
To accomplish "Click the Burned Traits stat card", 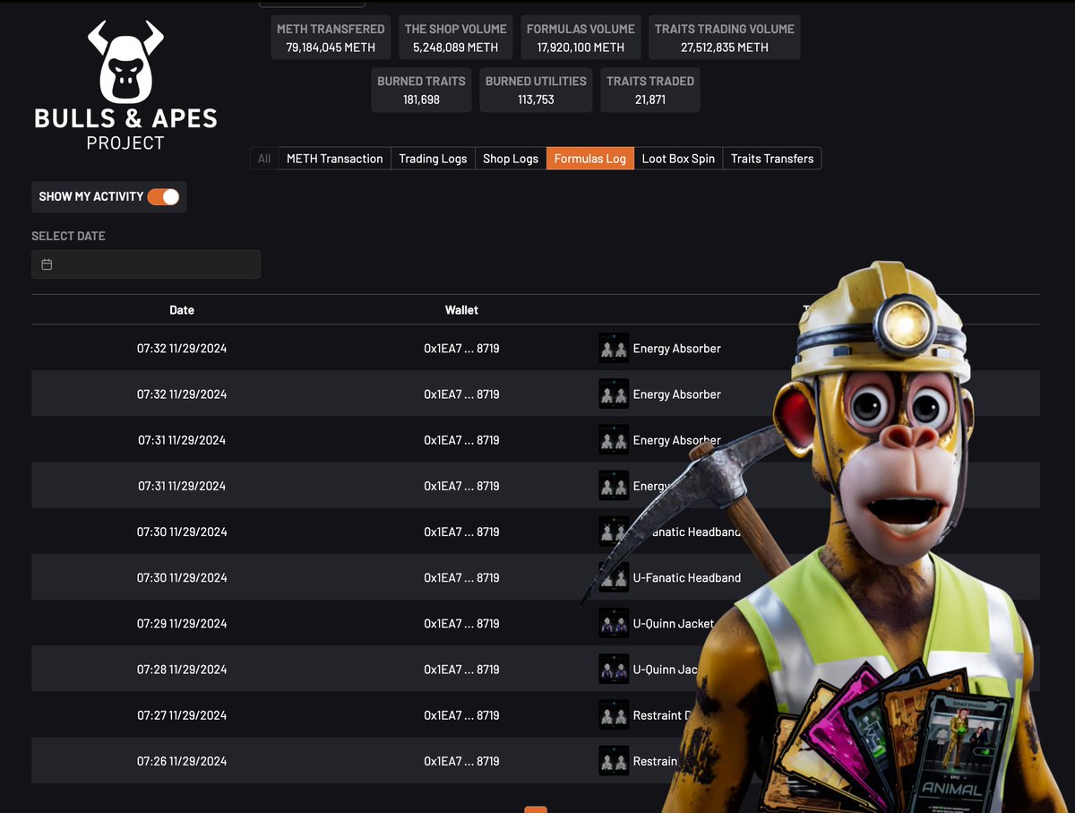I will point(421,89).
